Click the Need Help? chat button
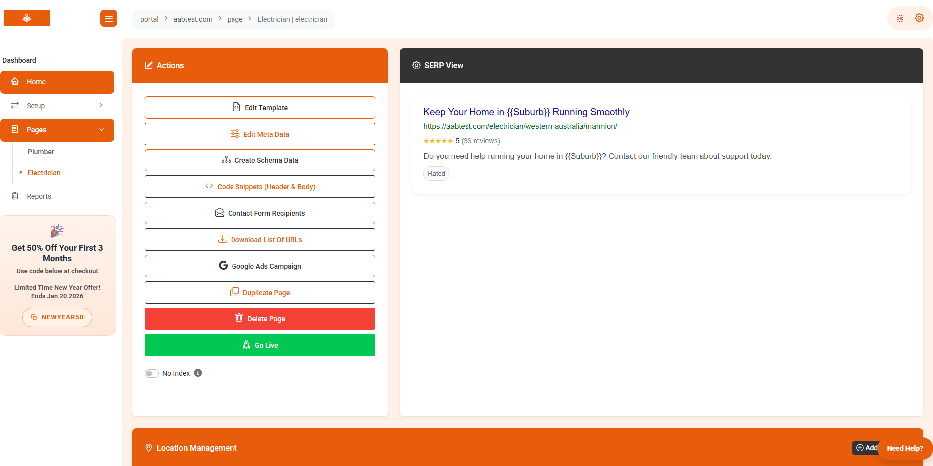Image resolution: width=933 pixels, height=466 pixels. click(904, 448)
